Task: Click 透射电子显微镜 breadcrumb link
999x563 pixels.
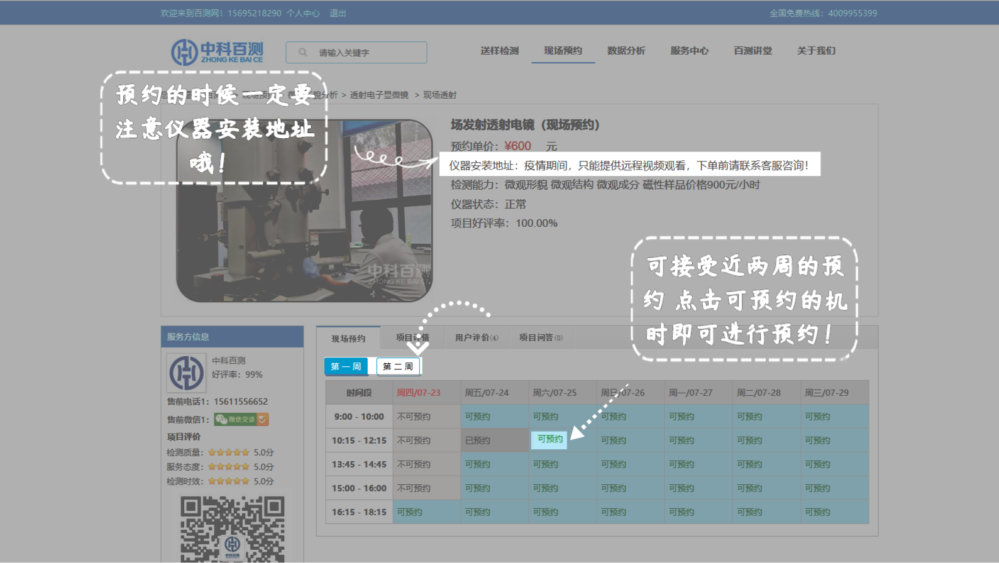Action: [x=379, y=95]
